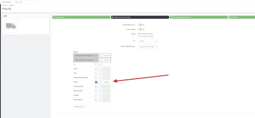Screen dimensions: 255x118
Task: Toggle the Free shipping switch
Action: click(140, 29)
